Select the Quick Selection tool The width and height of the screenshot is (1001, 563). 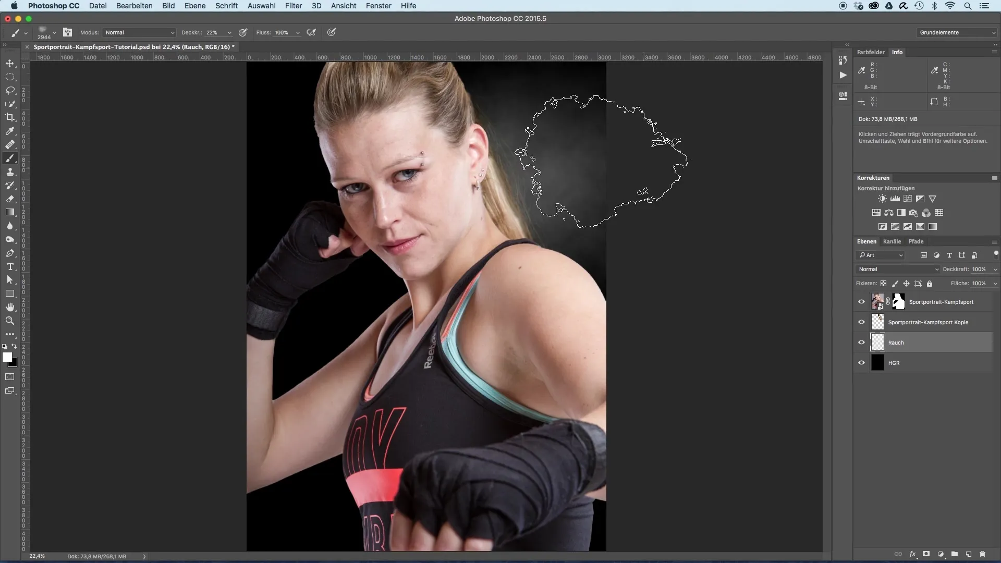point(10,104)
